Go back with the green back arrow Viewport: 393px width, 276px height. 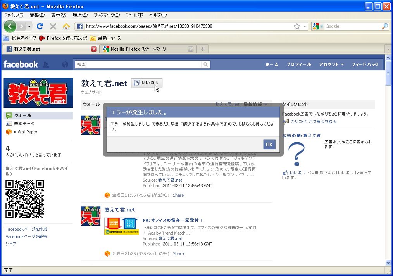point(10,26)
